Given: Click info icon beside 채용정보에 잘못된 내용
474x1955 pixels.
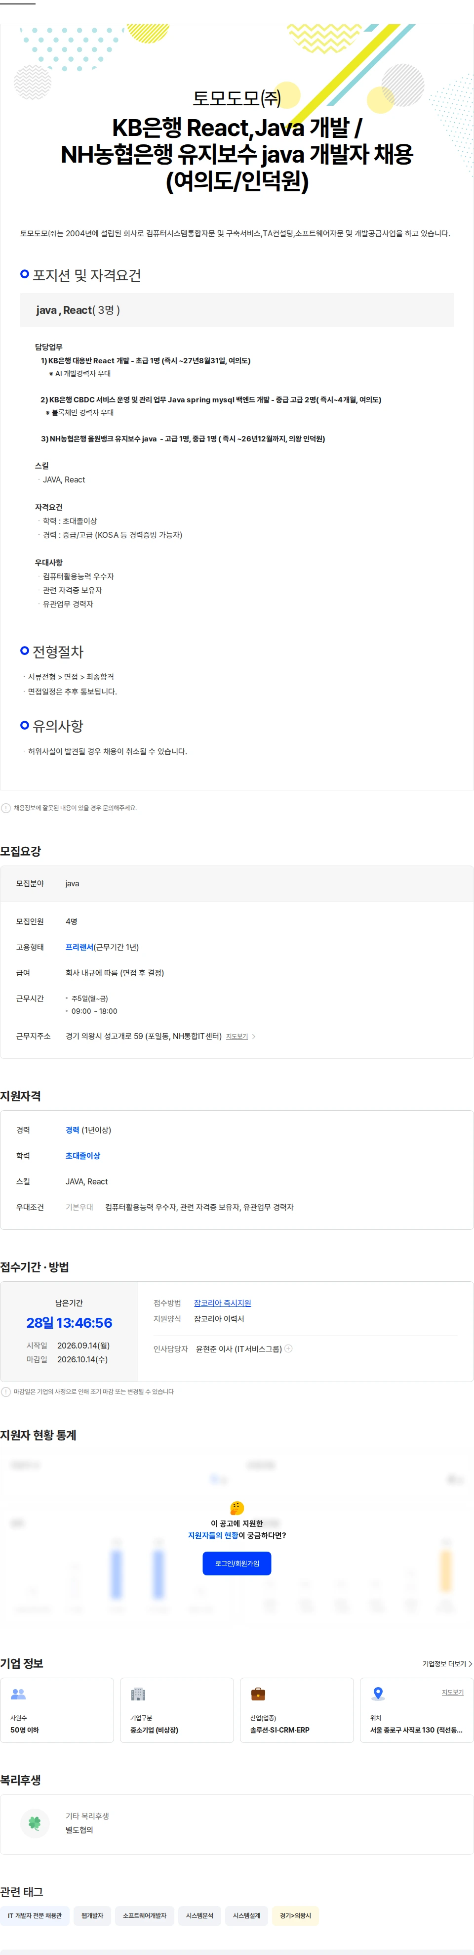Looking at the screenshot, I should [6, 808].
